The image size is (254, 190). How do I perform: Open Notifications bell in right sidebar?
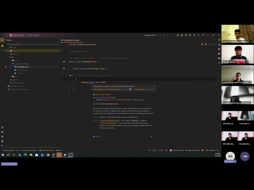pos(219,40)
